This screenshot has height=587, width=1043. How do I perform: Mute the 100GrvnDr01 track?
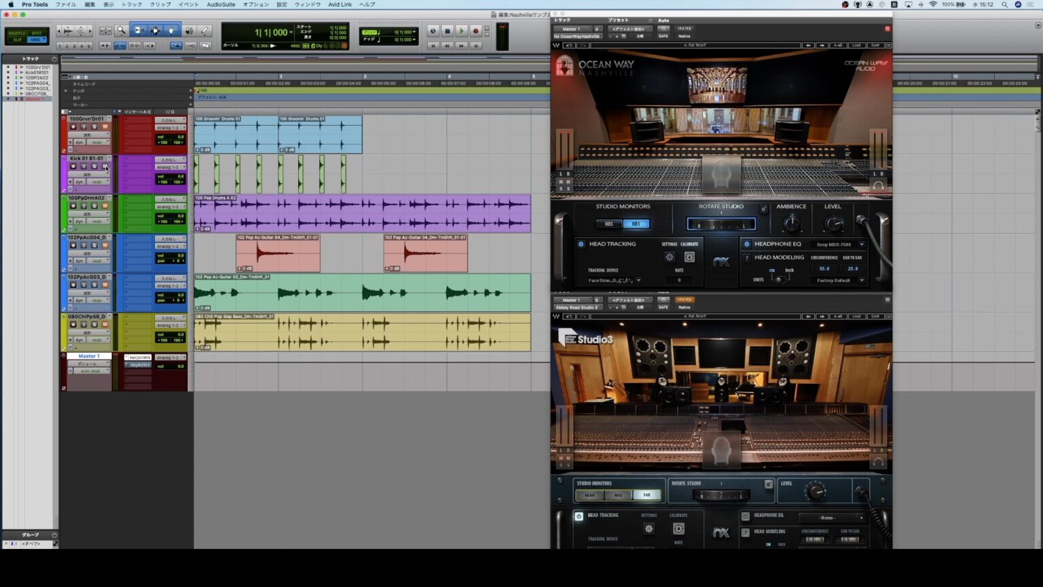pyautogui.click(x=105, y=127)
